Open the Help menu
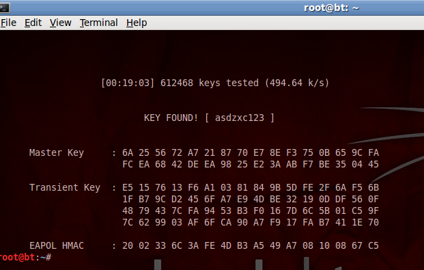This screenshot has height=270, width=424. (x=137, y=23)
